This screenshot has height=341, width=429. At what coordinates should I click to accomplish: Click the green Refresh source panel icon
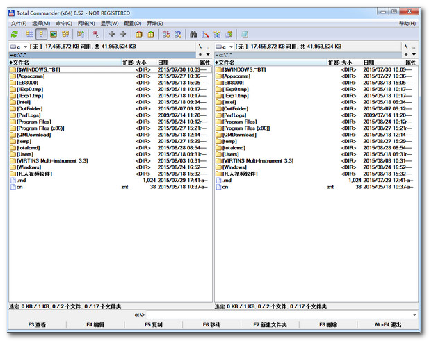click(14, 34)
